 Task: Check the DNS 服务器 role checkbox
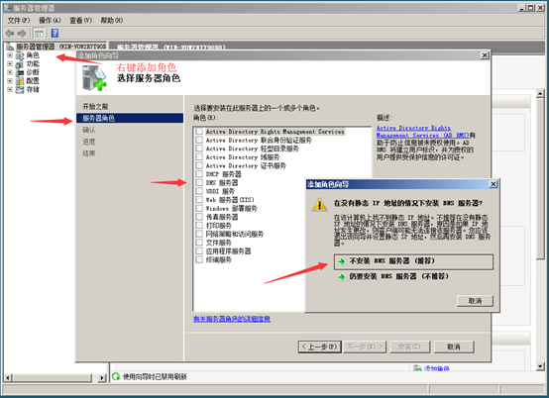[x=199, y=182]
